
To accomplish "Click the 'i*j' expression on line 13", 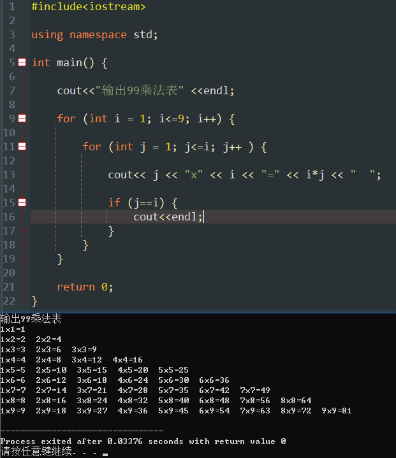I will pyautogui.click(x=315, y=175).
